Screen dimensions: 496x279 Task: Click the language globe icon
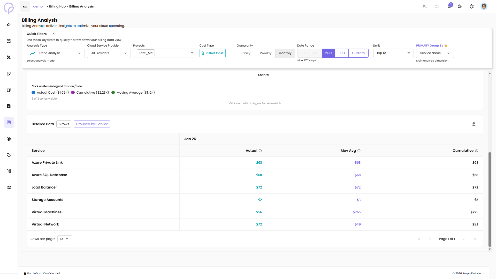click(460, 6)
